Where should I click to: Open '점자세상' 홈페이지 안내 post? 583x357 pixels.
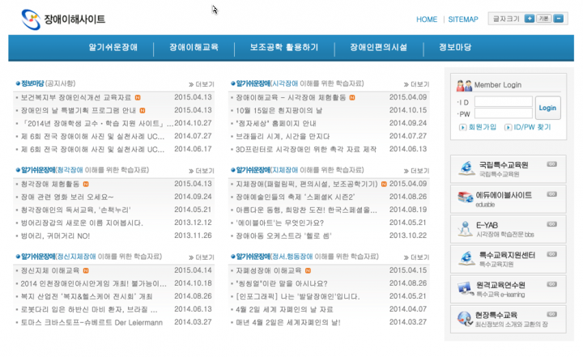coord(276,124)
